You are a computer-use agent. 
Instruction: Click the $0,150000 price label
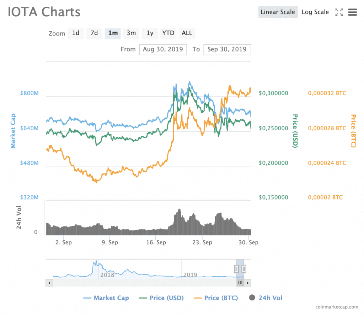pyautogui.click(x=273, y=197)
